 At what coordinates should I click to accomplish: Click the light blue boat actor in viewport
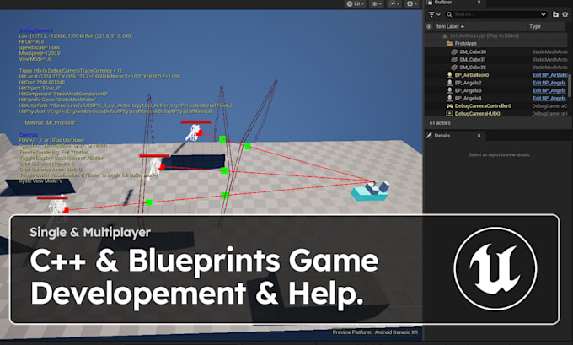371,191
